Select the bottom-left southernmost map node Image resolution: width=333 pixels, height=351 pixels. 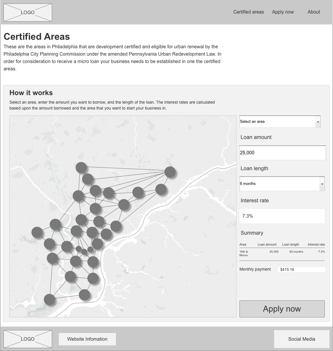tap(49, 299)
